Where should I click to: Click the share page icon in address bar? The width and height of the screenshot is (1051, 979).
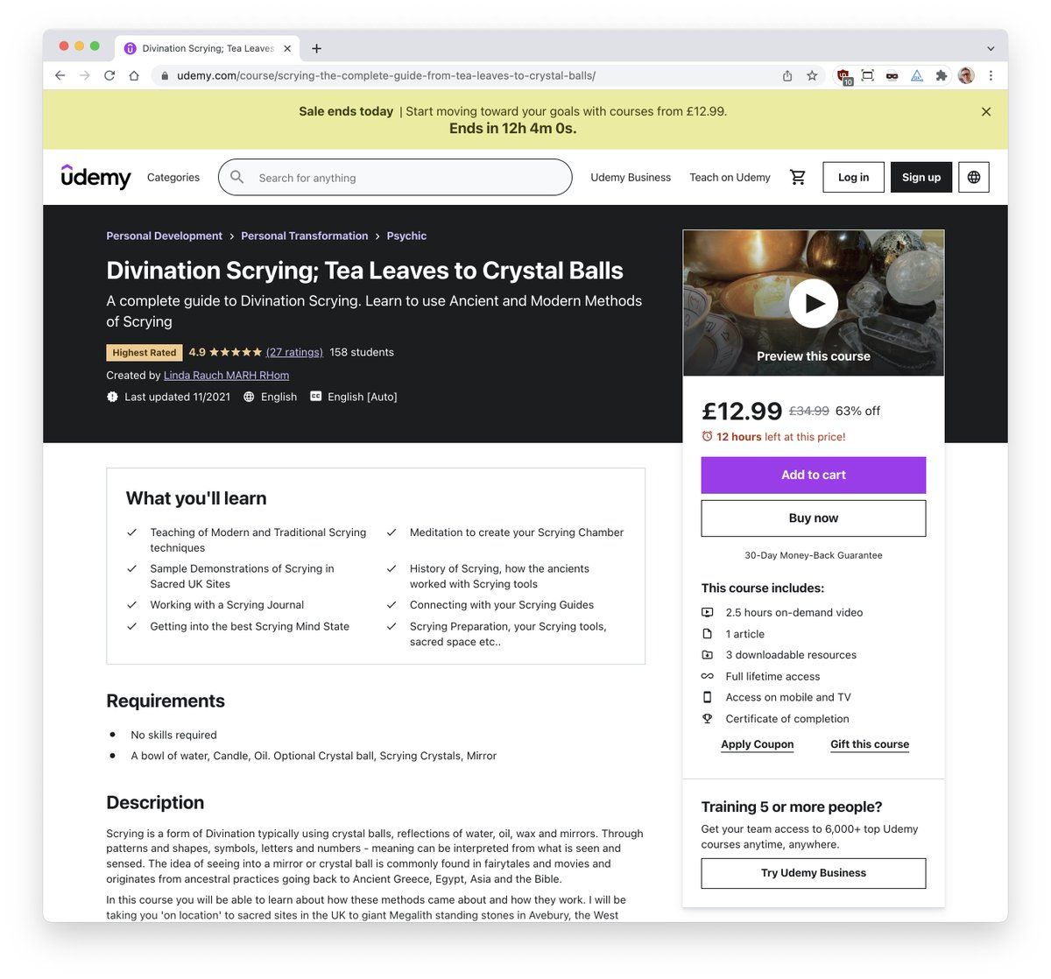pyautogui.click(x=787, y=75)
